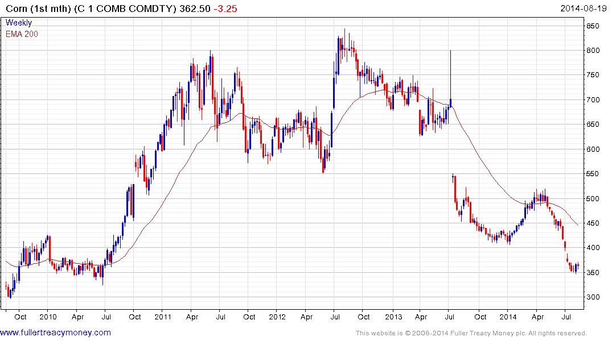Click the 2013 year label on time axis
Image resolution: width=612 pixels, height=341 pixels.
[x=393, y=317]
